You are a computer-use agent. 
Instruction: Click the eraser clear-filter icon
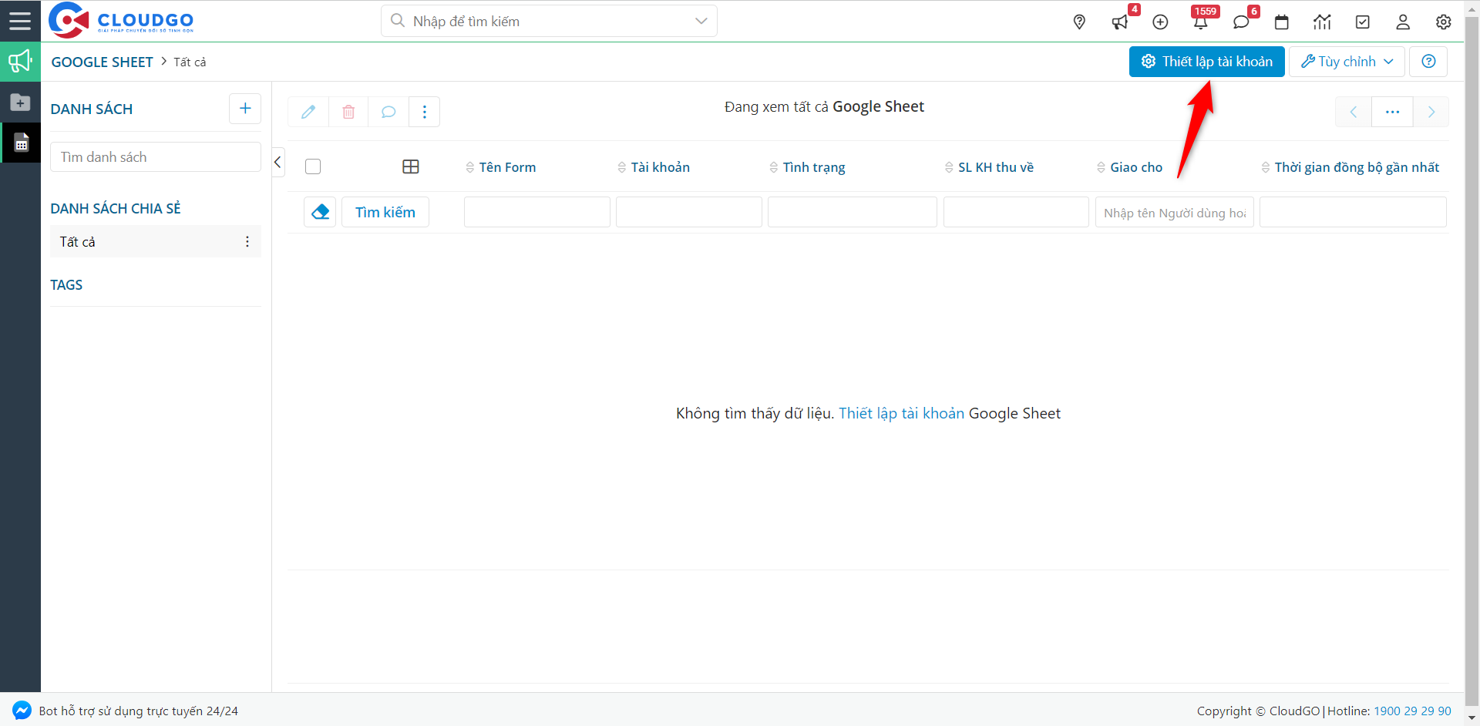[320, 212]
